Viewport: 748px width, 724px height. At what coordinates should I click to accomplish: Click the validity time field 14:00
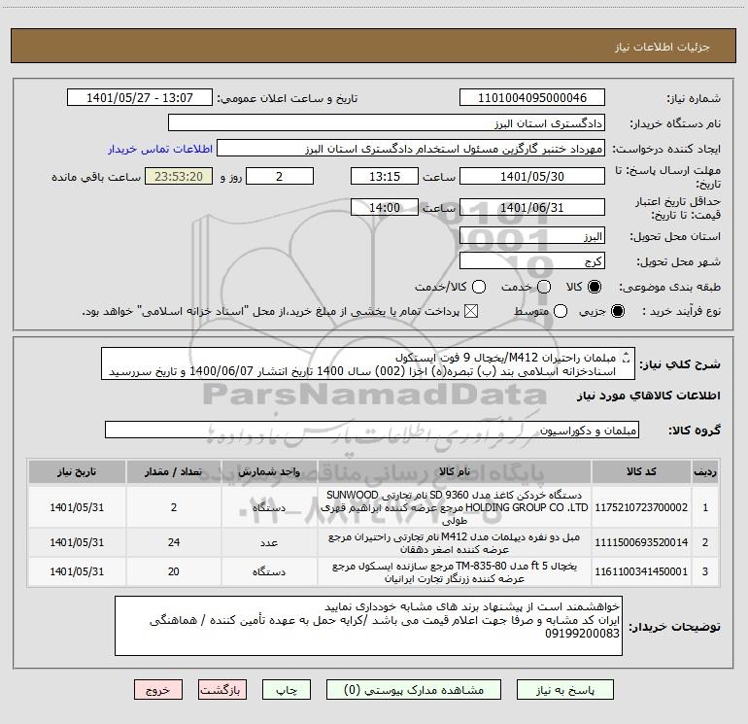tap(385, 207)
